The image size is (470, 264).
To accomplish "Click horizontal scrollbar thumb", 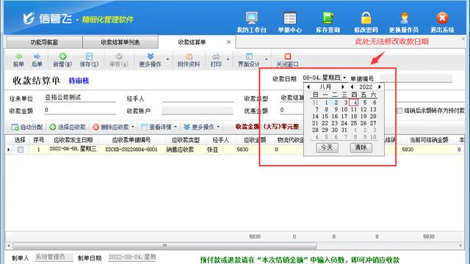I will tap(164, 246).
